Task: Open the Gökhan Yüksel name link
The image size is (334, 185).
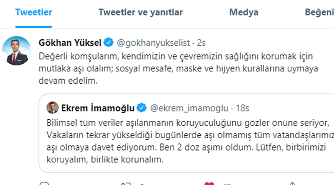Action: [70, 43]
